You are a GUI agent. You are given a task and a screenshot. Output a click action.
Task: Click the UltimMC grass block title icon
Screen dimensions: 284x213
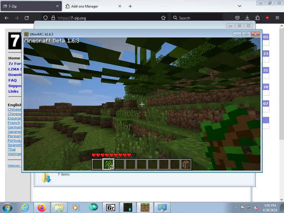[26, 34]
